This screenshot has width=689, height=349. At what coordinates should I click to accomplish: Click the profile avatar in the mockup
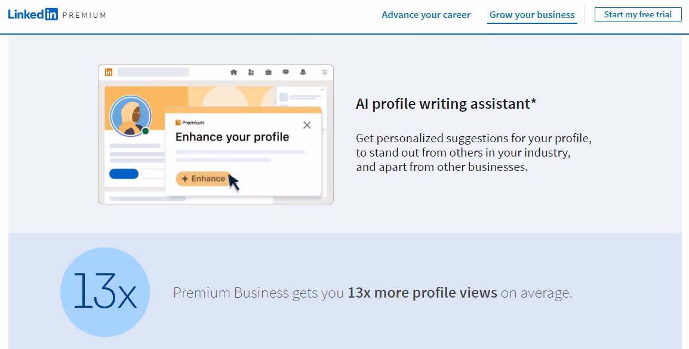[131, 117]
